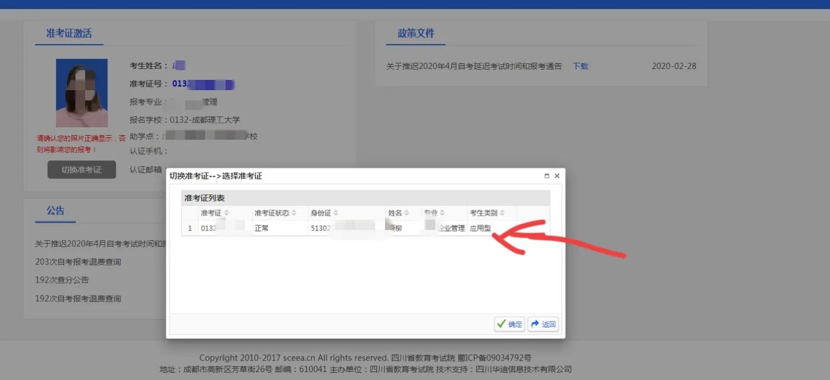Open the 准考证激活 tab heading
Screen dimensions: 830x380
coord(69,33)
